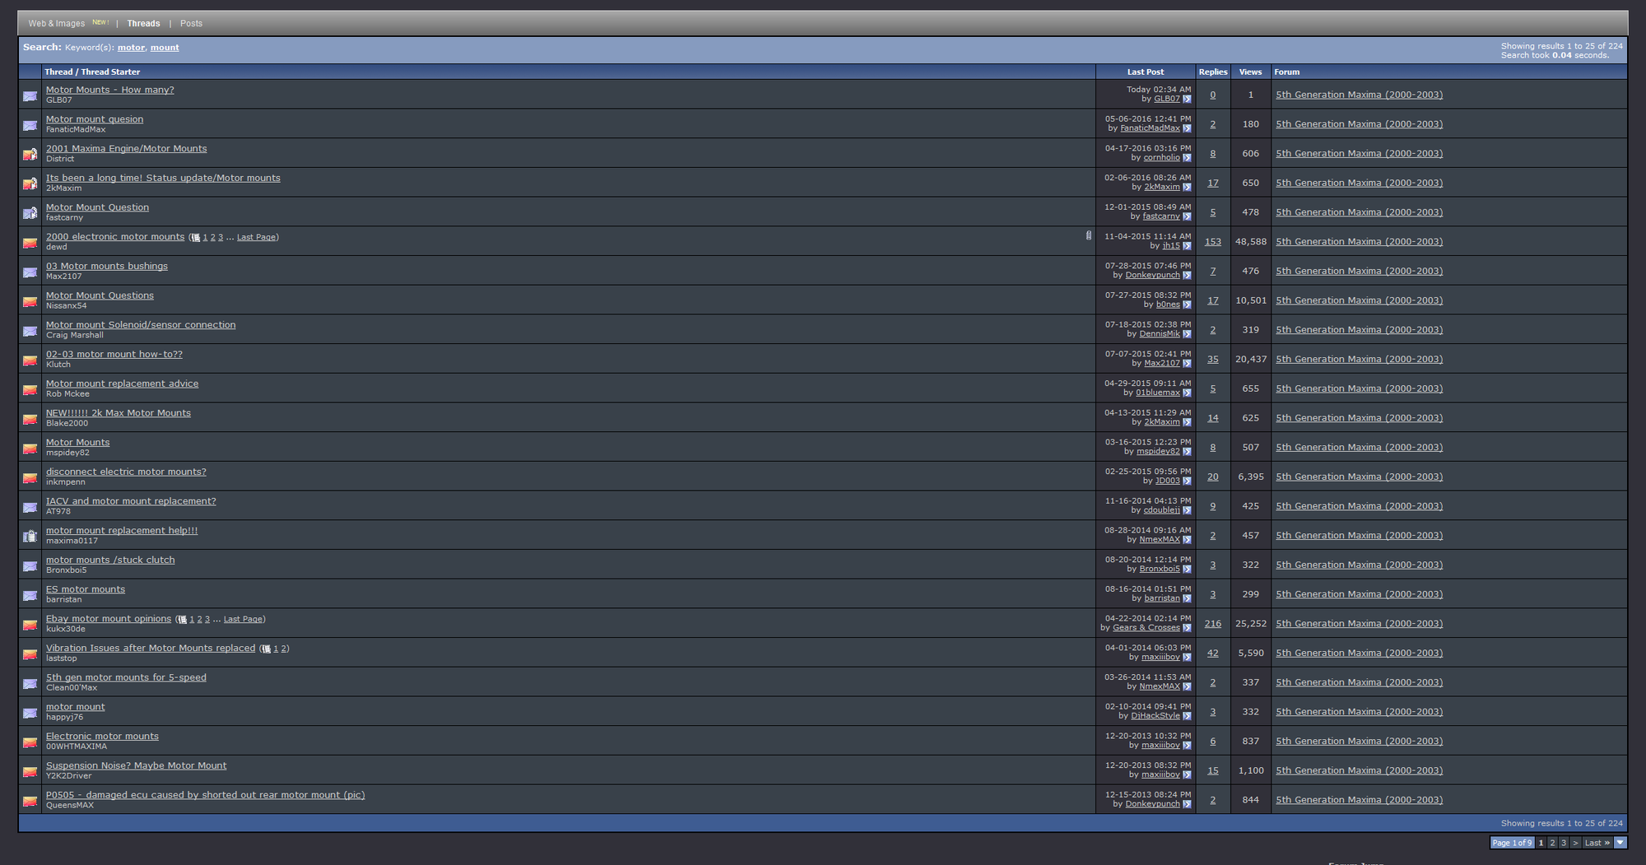Click envelope status icon for Motor Mounts - How many?
1646x865 pixels.
click(x=30, y=95)
